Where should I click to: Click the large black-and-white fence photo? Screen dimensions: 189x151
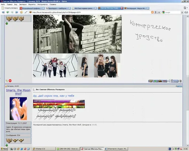tap(77, 34)
